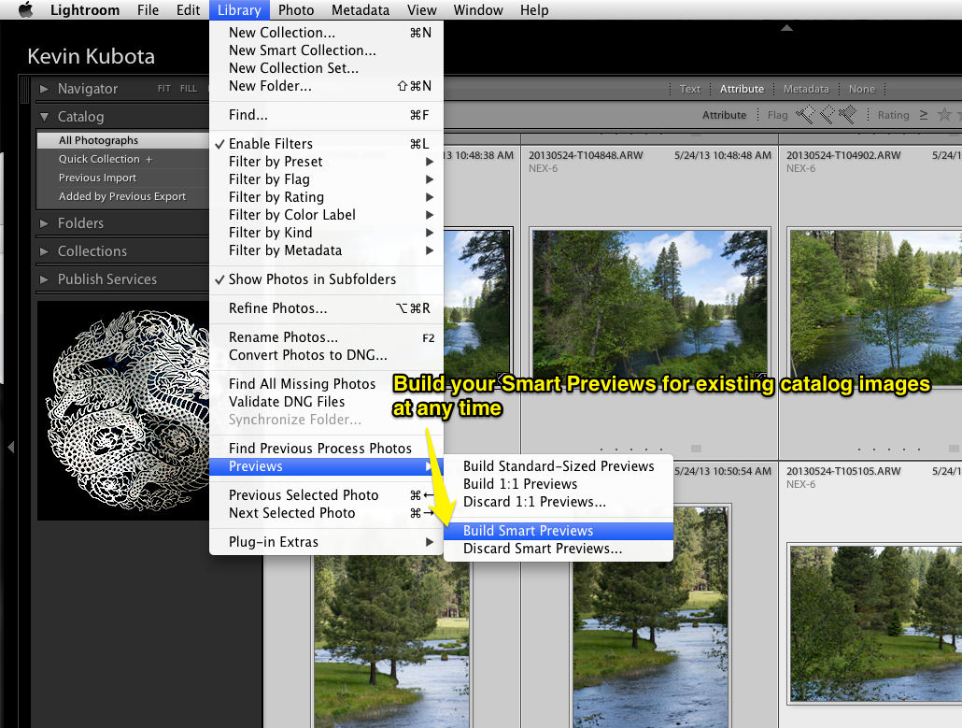This screenshot has height=728, width=962.
Task: Open Filter by Rating submenu
Action: [x=326, y=197]
